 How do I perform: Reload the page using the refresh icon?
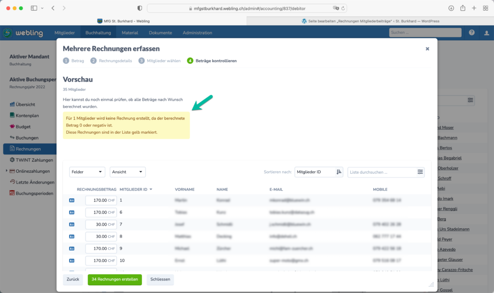[342, 8]
